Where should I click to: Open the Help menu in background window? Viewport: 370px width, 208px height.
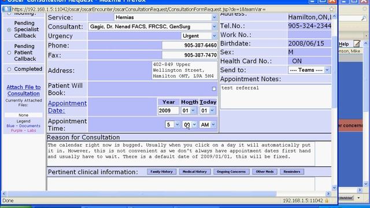[x=344, y=44]
